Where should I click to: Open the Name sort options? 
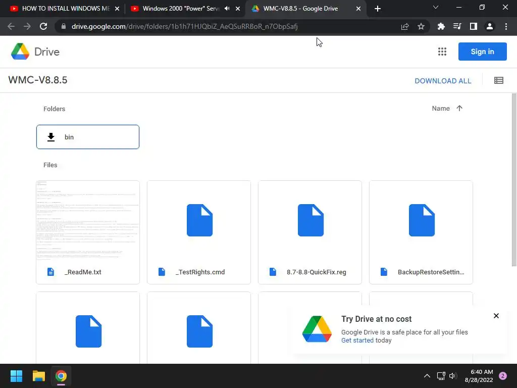pyautogui.click(x=441, y=108)
